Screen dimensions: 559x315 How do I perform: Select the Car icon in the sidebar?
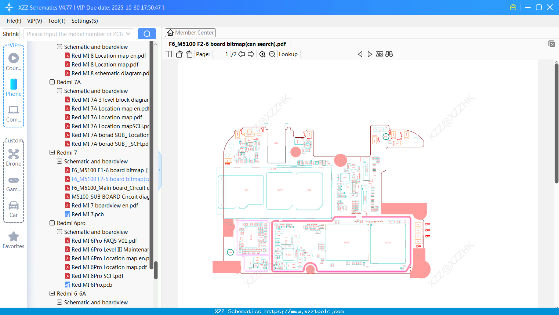pos(13,206)
